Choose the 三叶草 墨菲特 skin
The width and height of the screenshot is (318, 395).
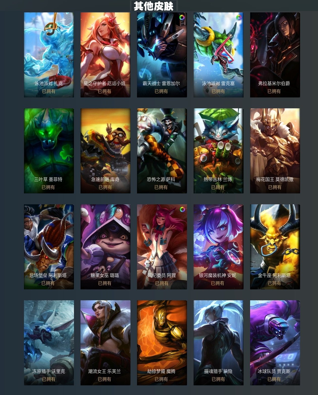(x=49, y=151)
